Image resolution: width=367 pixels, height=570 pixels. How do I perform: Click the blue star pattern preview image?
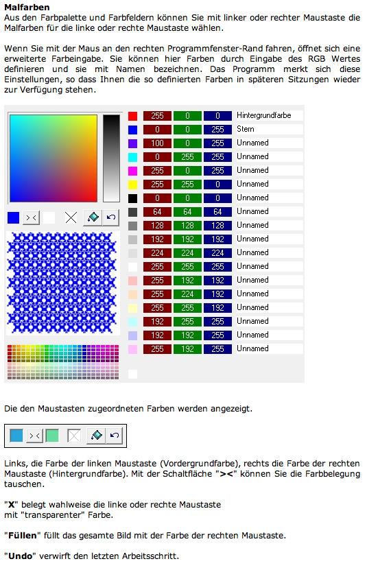point(63,283)
